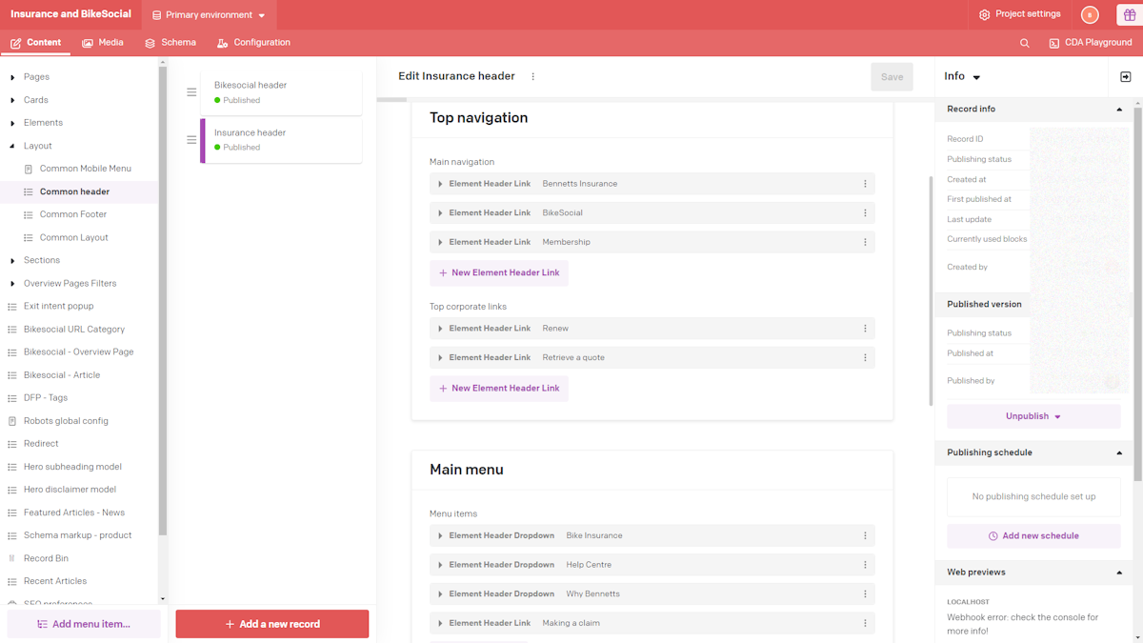This screenshot has width=1143, height=643.
Task: Open the Unpublish dropdown button
Action: 1033,416
